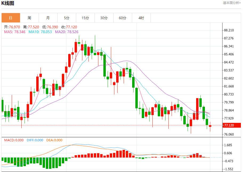Click the -1.552 MACD axis label

coord(228,169)
